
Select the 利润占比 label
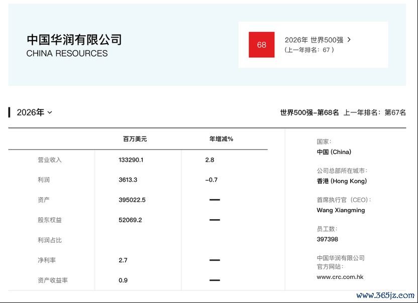click(x=50, y=240)
